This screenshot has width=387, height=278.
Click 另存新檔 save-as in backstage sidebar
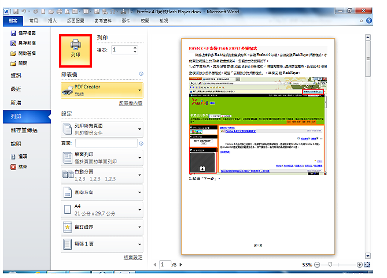[23, 43]
